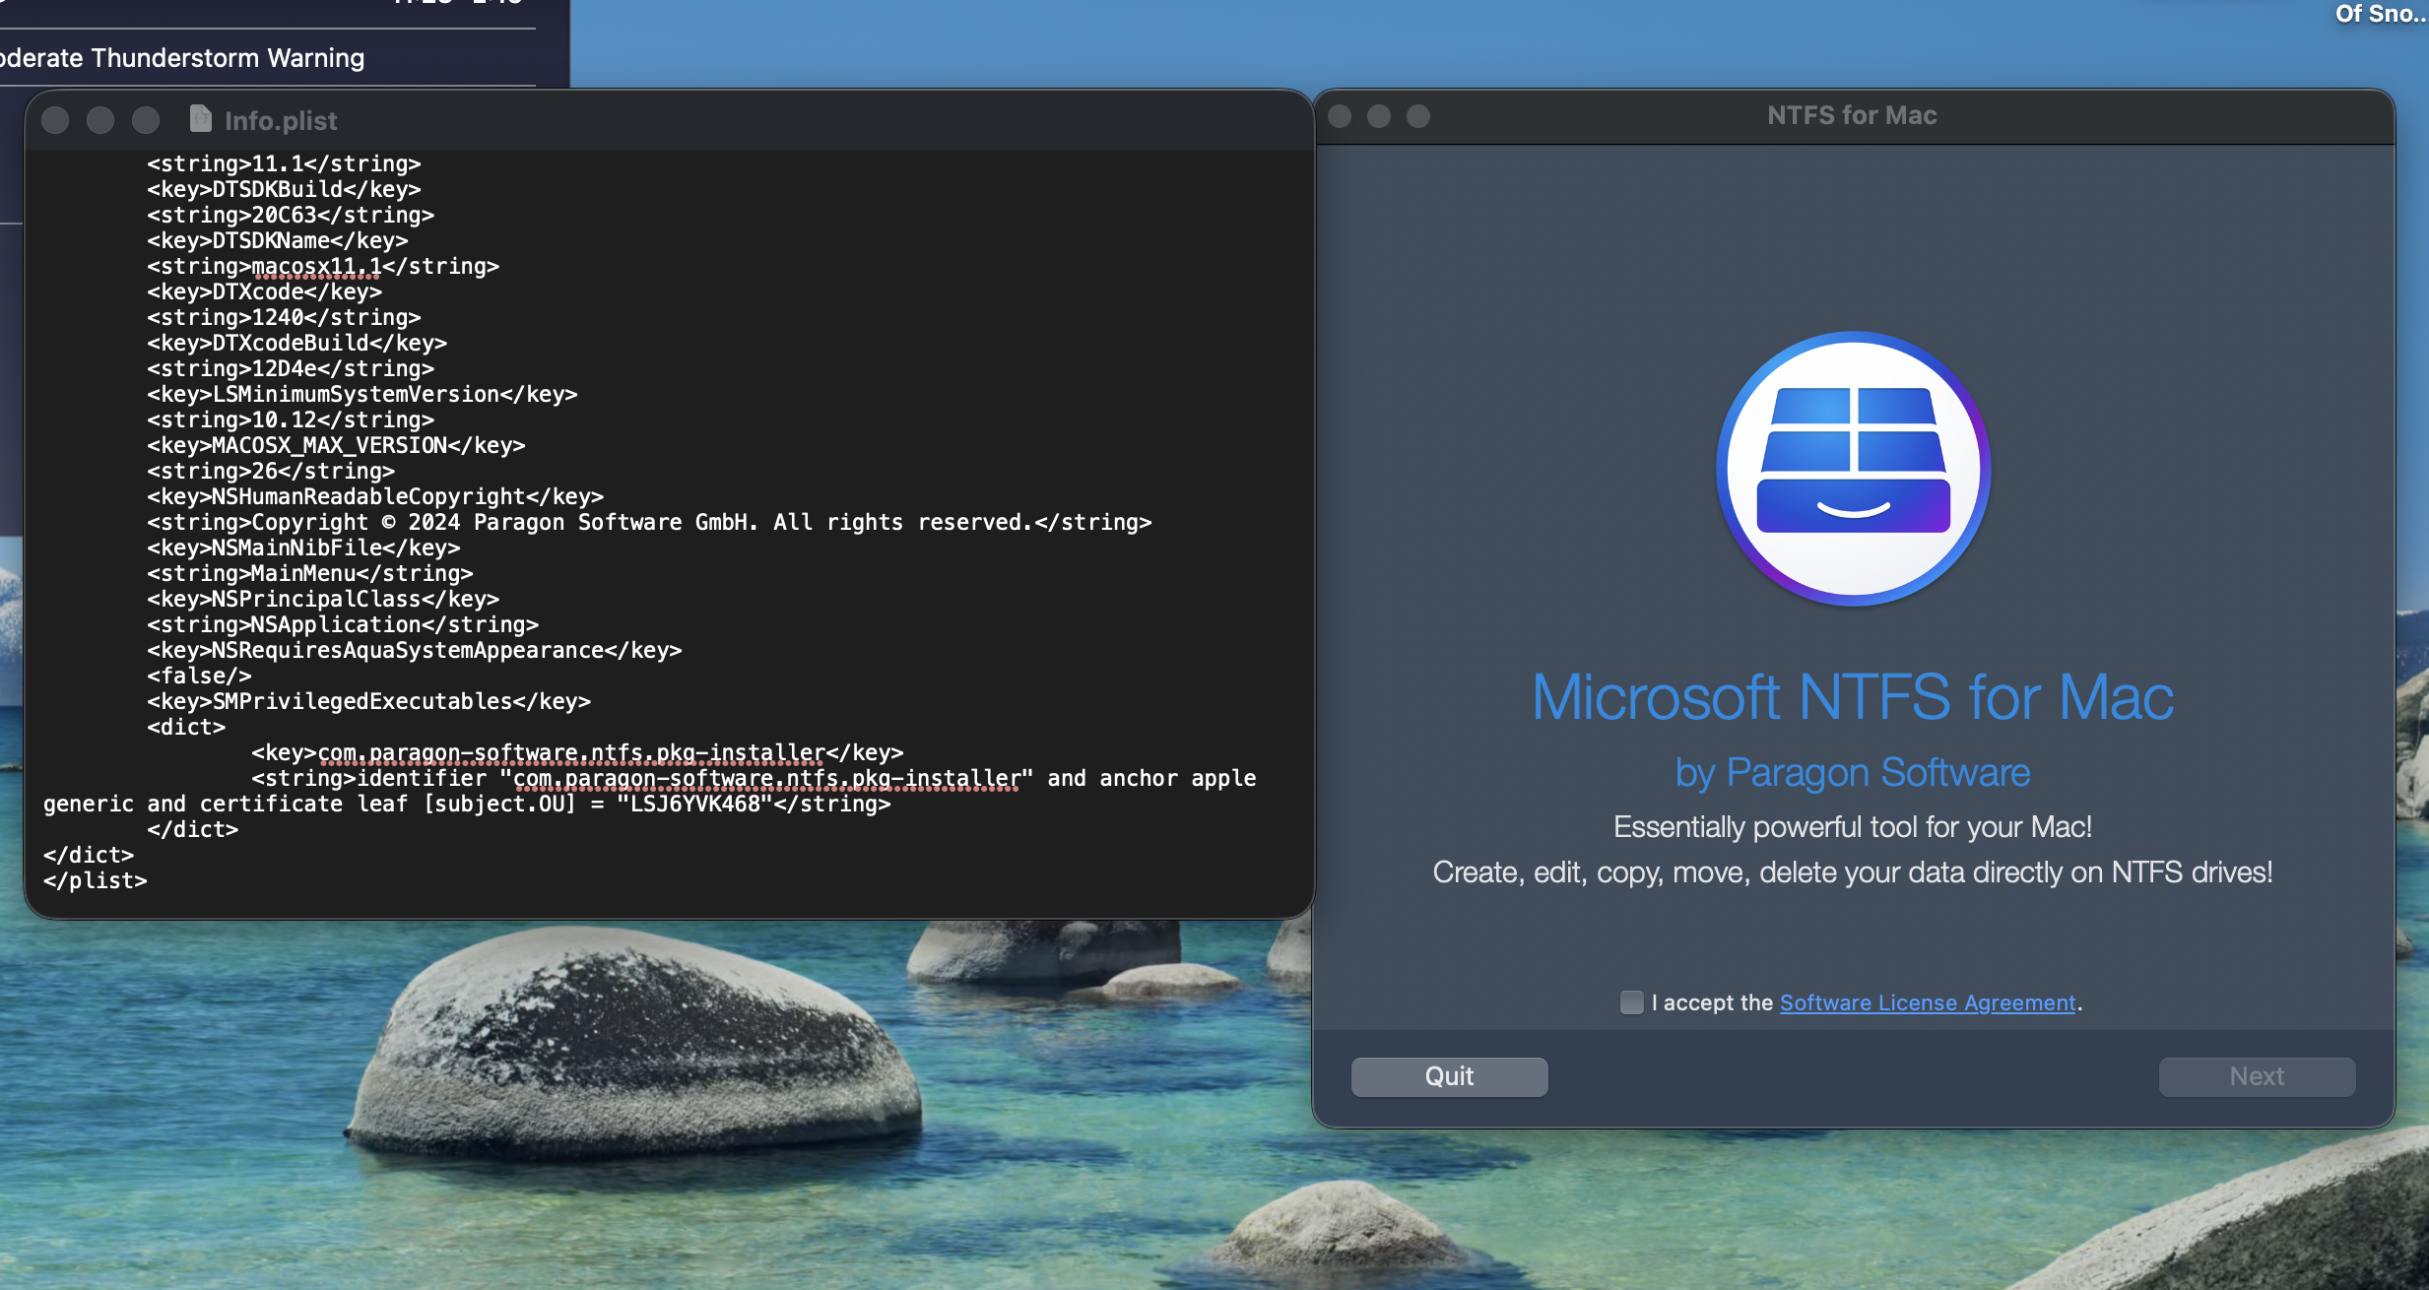Viewport: 2429px width, 1290px height.
Task: Click the by Paragon Software subtitle
Action: click(1853, 772)
